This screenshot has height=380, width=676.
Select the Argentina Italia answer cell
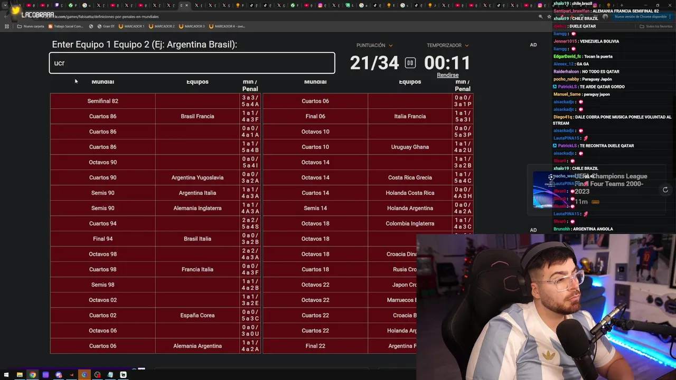click(x=198, y=193)
